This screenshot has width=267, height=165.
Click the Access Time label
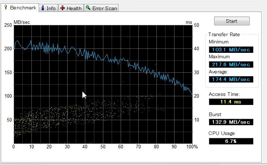coord(224,94)
